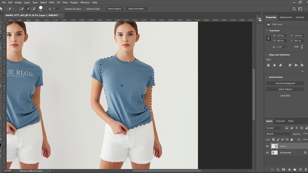Open the layer filter Kind dropdown
Image resolution: width=308 pixels, height=173 pixels.
coord(274,128)
